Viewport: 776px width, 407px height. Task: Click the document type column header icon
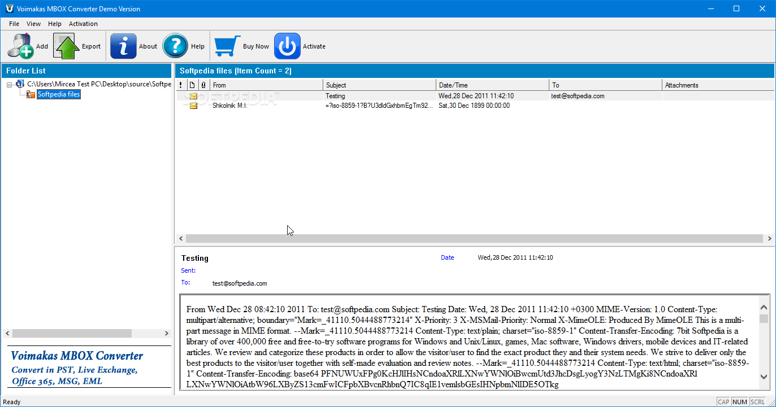point(192,85)
